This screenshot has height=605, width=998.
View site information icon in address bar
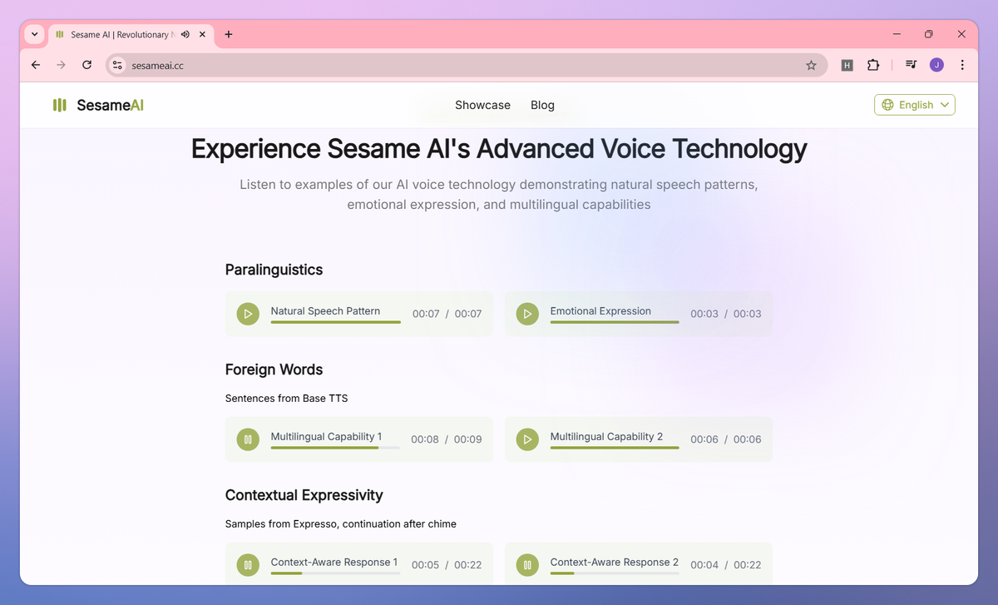pyautogui.click(x=117, y=65)
